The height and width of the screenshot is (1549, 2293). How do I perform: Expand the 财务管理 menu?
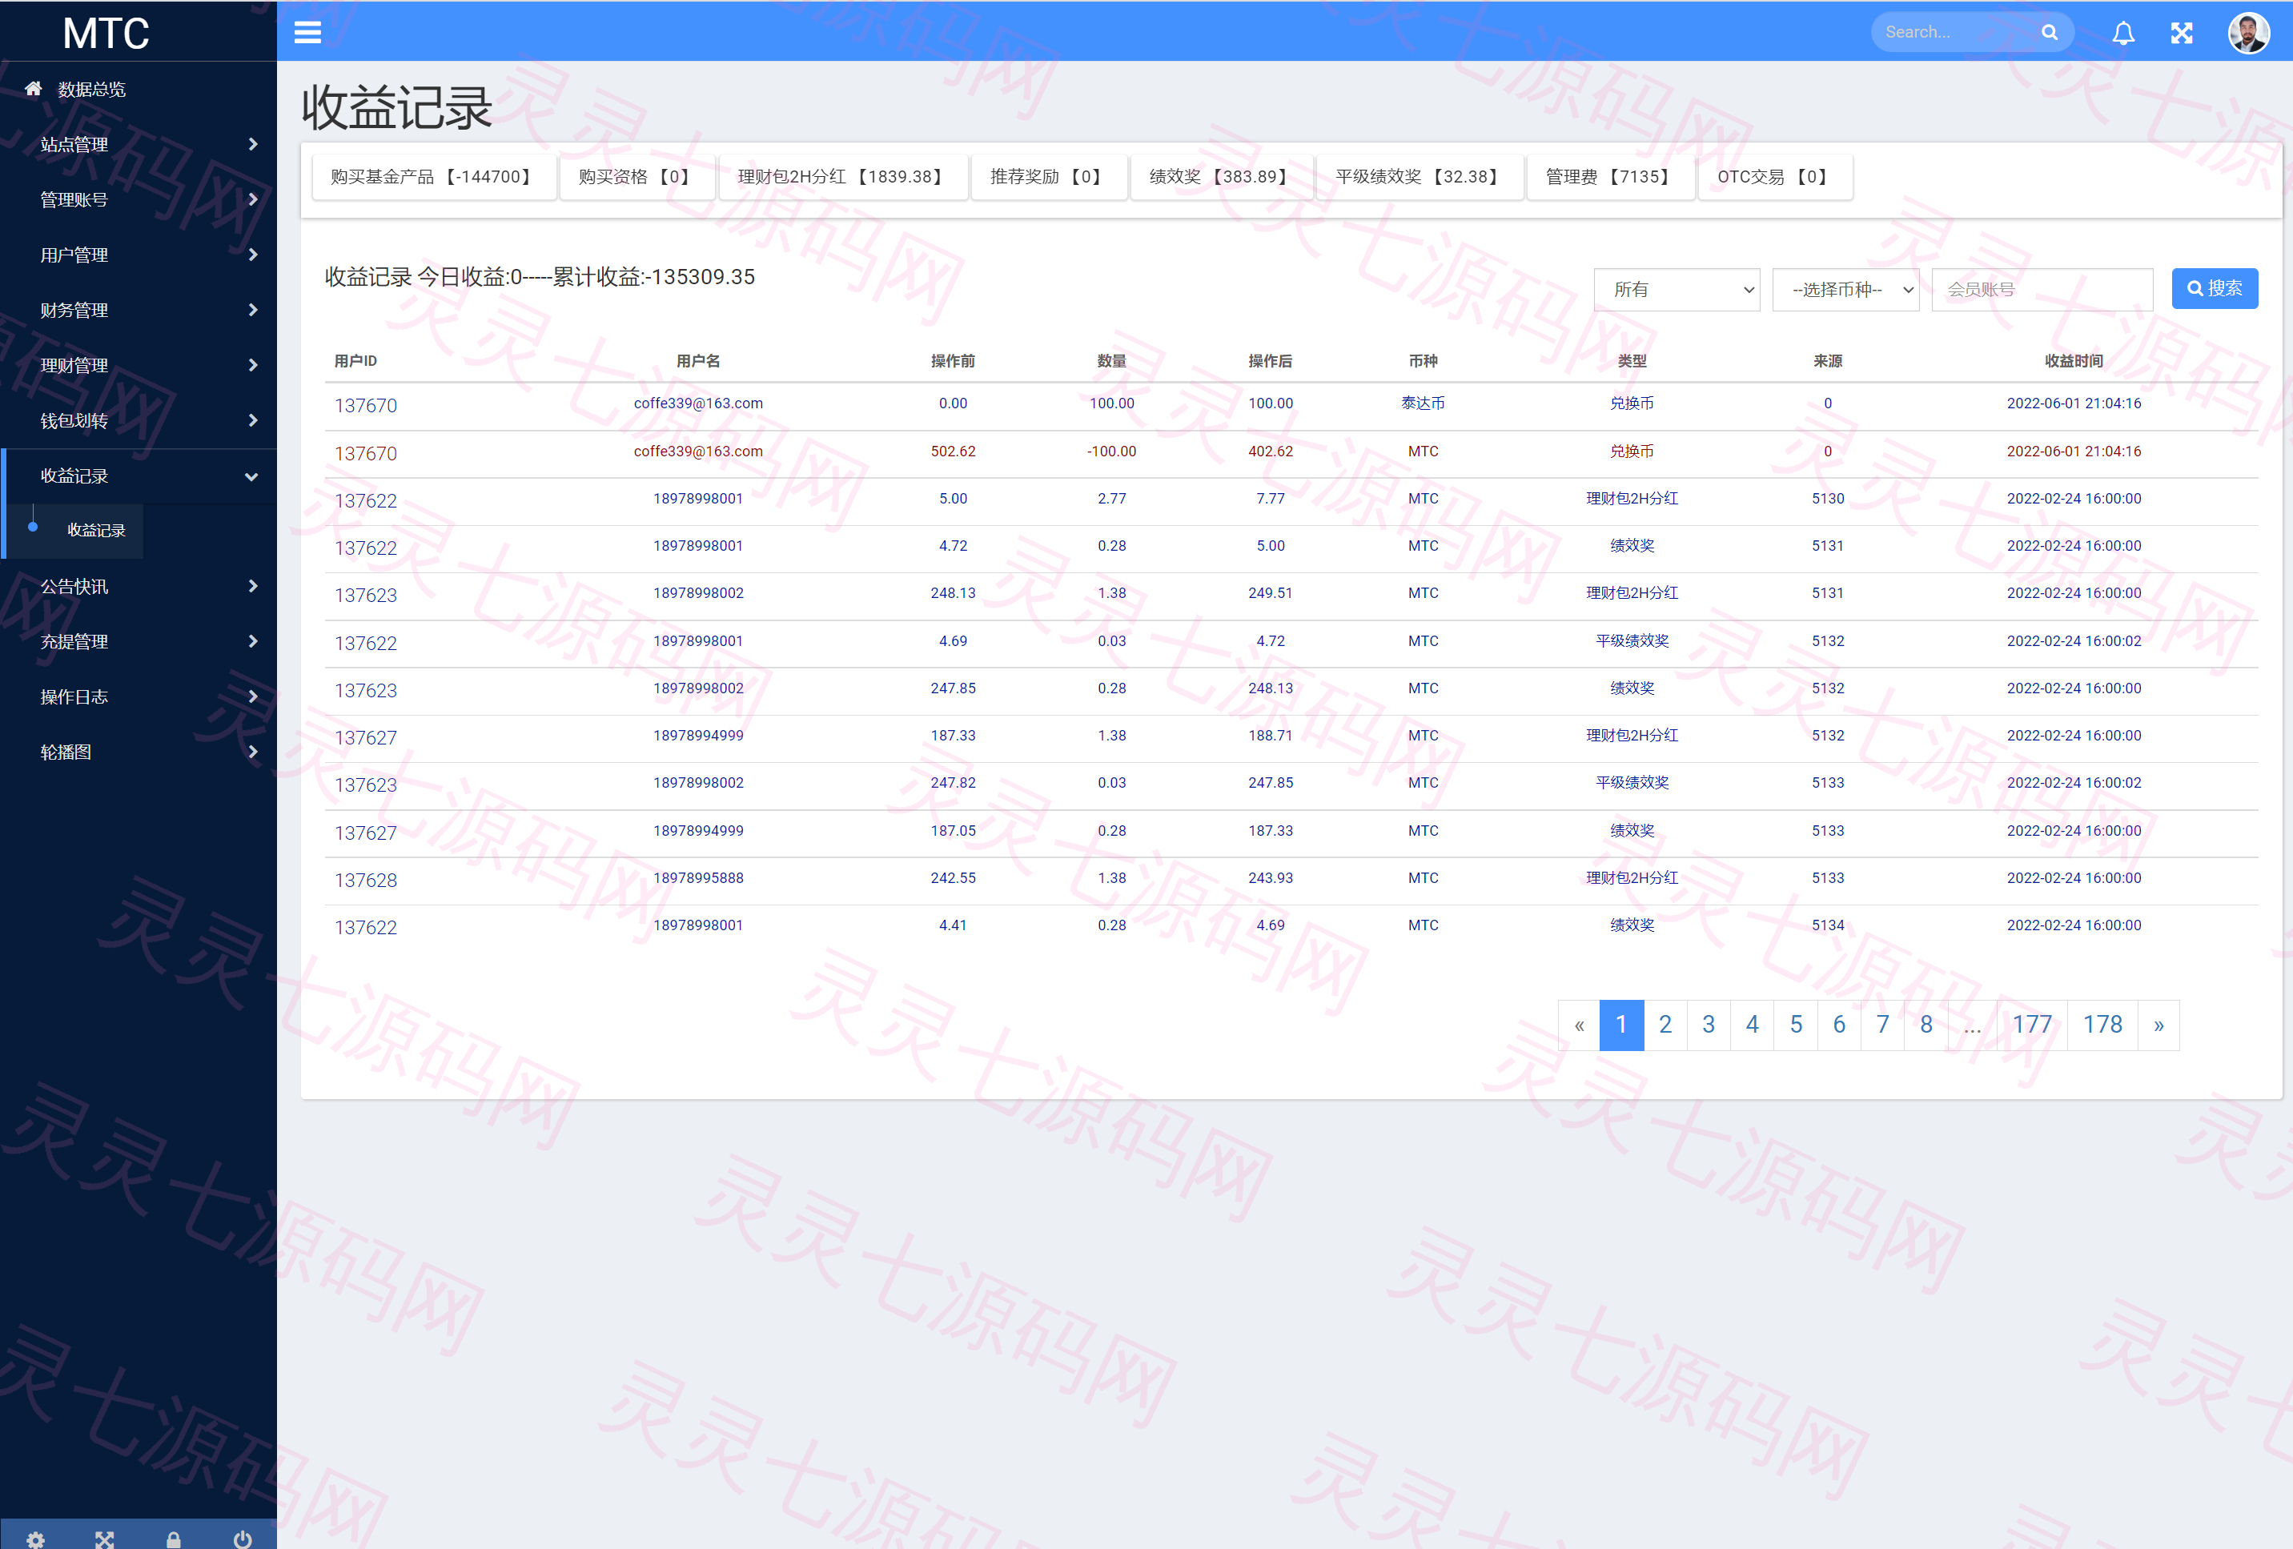139,310
